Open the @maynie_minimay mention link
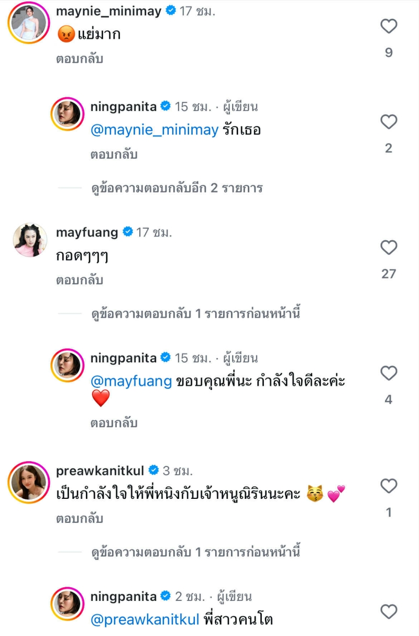The width and height of the screenshot is (419, 636). (x=155, y=130)
